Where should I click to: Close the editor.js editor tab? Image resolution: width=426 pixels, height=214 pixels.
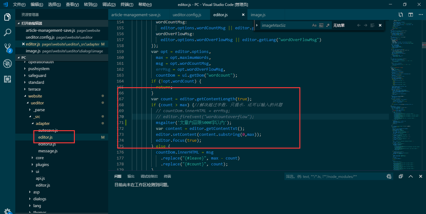(x=243, y=15)
